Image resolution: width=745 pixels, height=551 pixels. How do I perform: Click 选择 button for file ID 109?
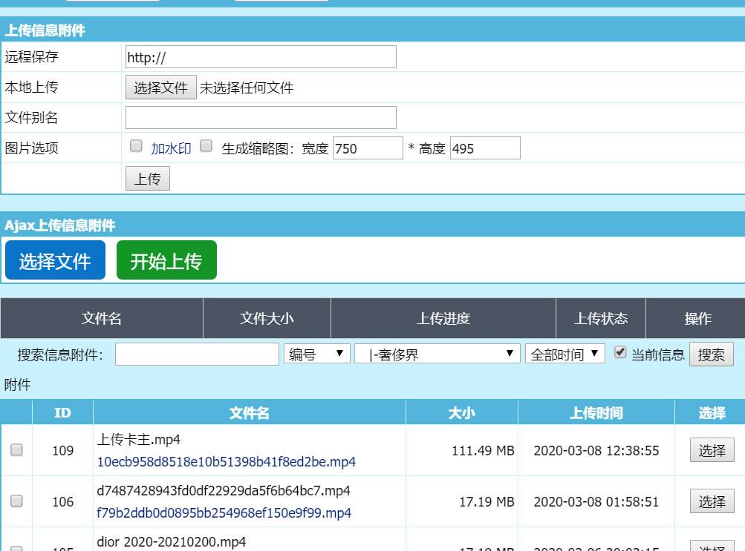712,450
